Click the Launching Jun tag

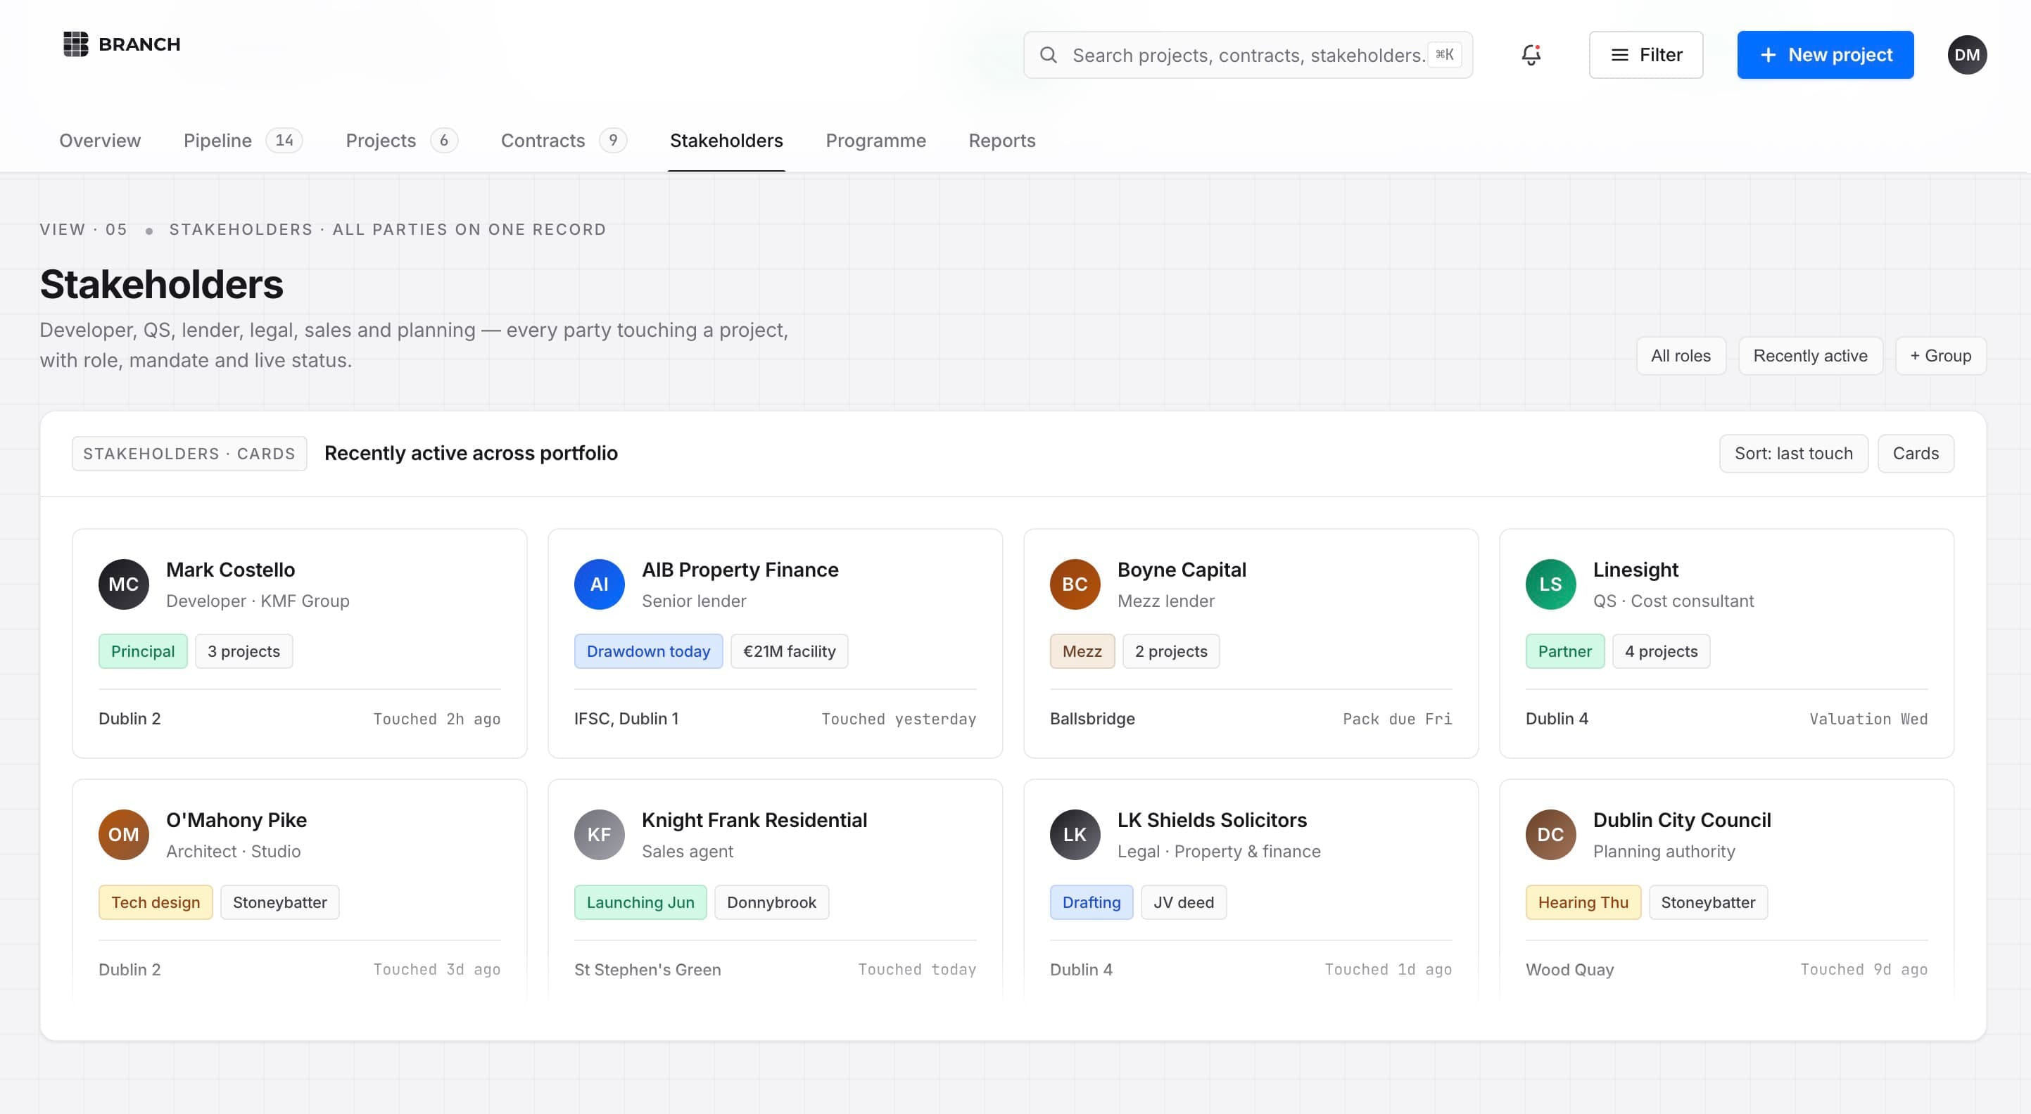[x=640, y=902]
